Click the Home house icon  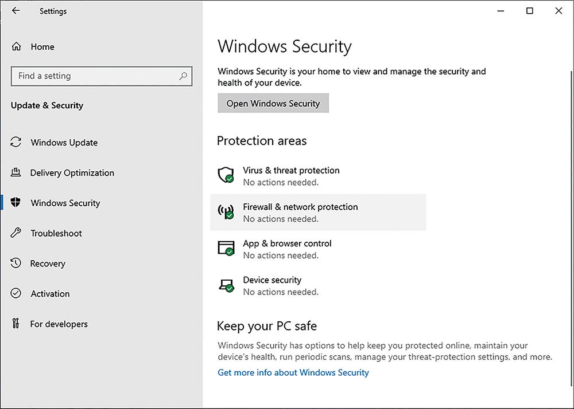[16, 46]
